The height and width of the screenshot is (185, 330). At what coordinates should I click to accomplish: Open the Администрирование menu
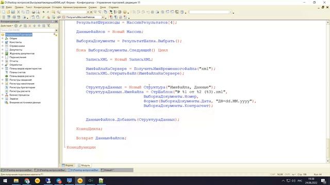[75, 7]
